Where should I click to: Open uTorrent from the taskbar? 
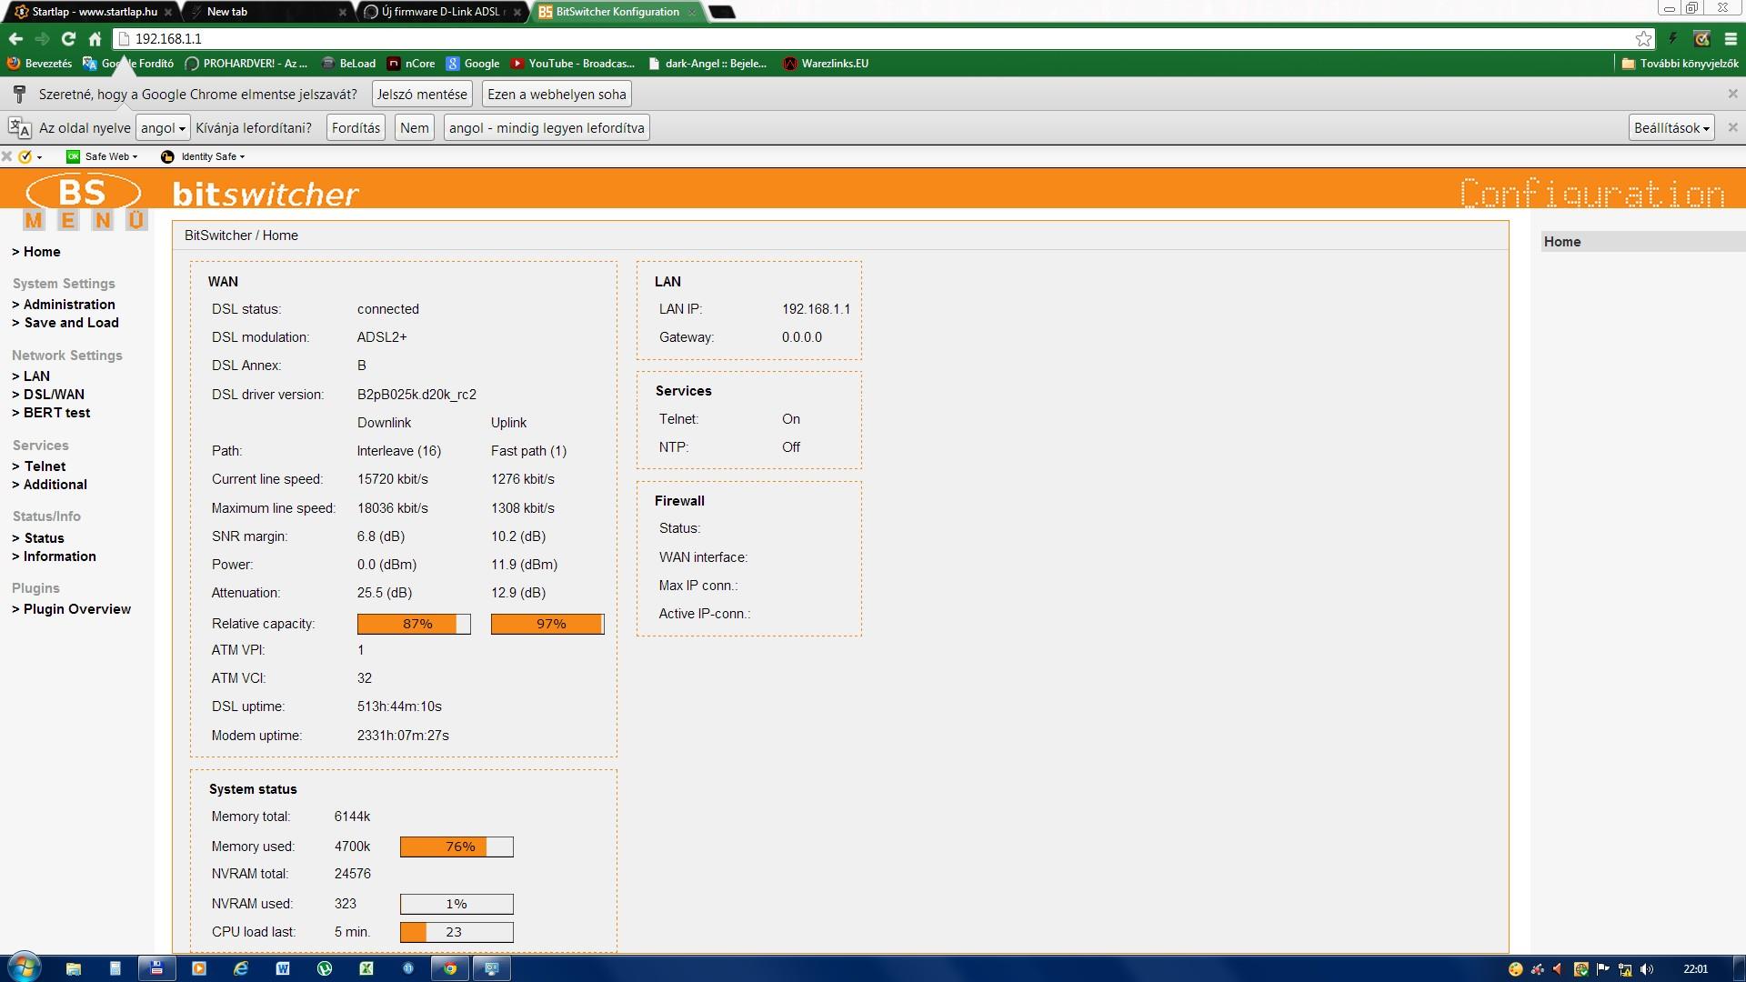click(325, 968)
